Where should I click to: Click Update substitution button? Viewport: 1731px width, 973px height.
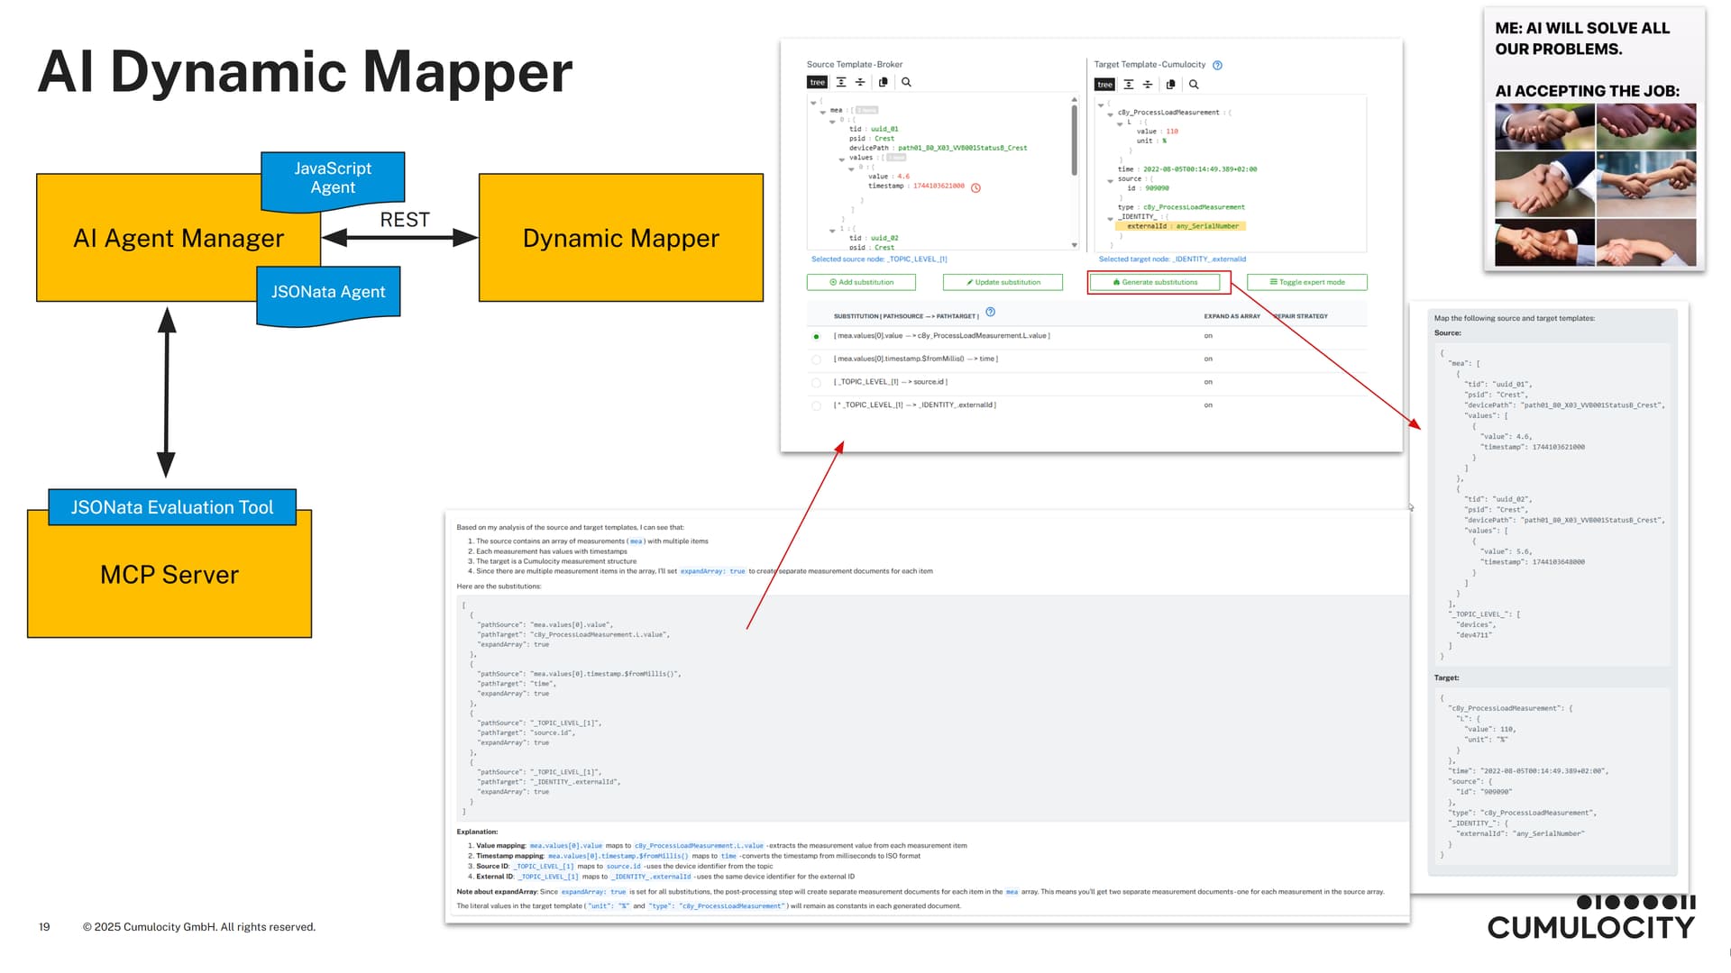pos(1003,282)
